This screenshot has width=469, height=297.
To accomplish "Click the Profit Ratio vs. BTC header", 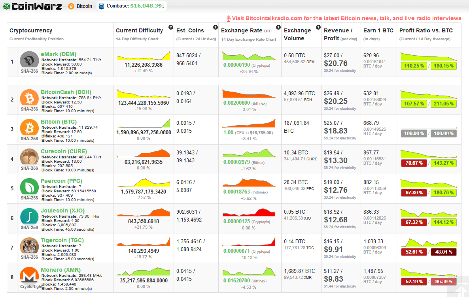I will 426,30.
